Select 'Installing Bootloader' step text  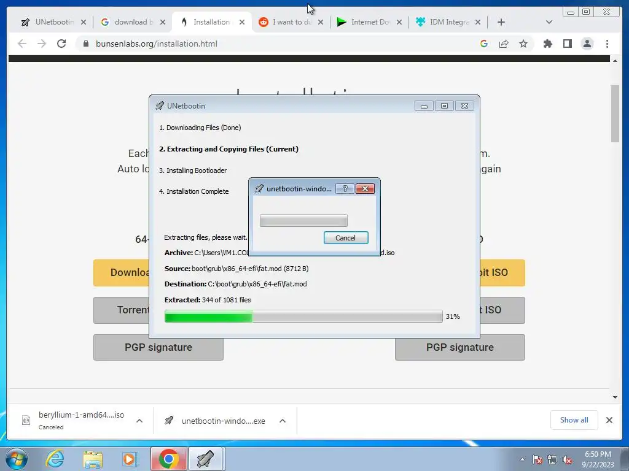pyautogui.click(x=193, y=170)
